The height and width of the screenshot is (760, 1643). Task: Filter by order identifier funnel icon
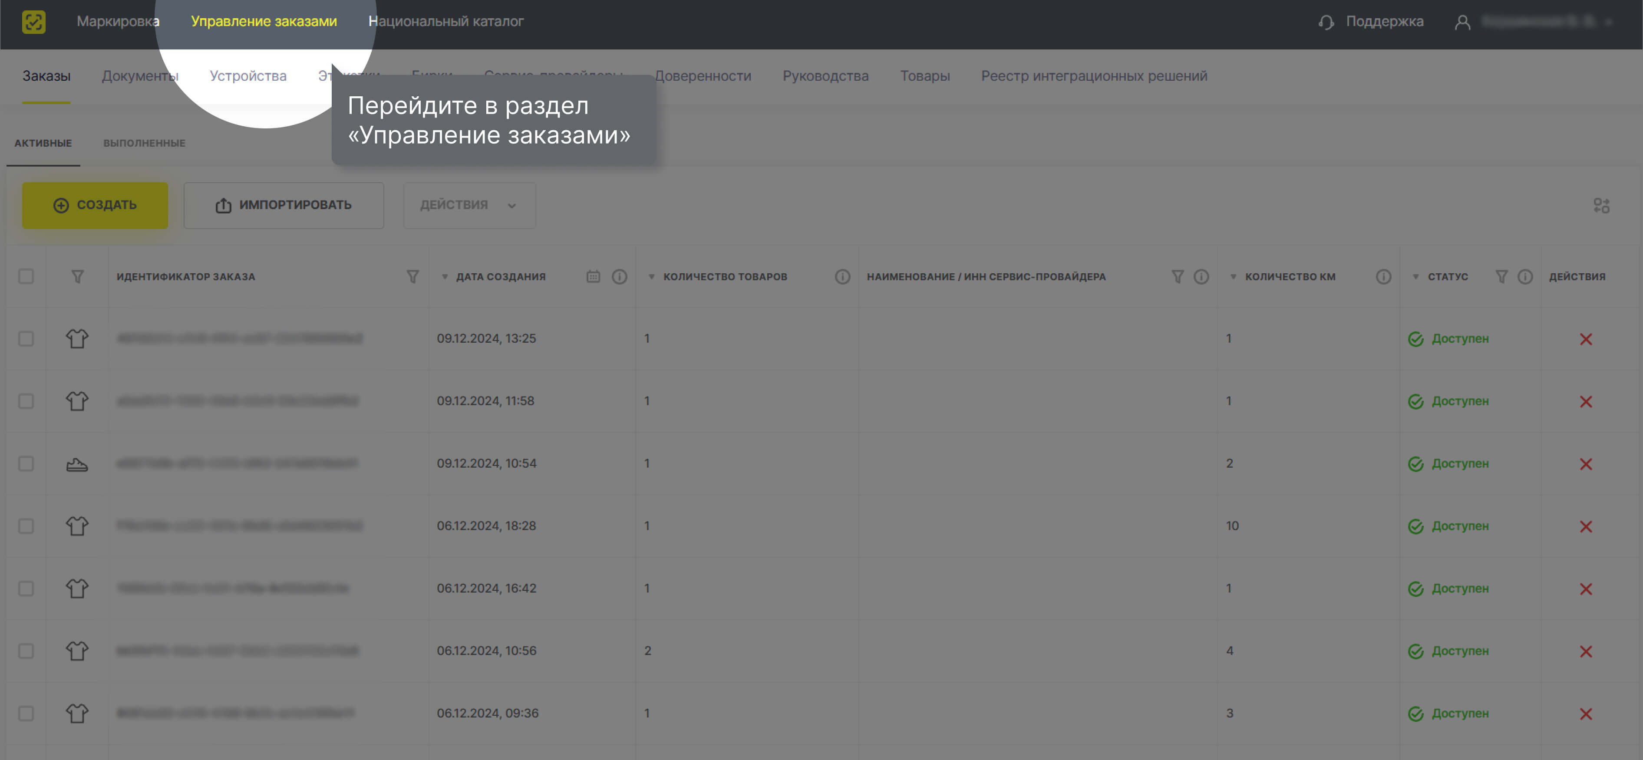point(412,276)
